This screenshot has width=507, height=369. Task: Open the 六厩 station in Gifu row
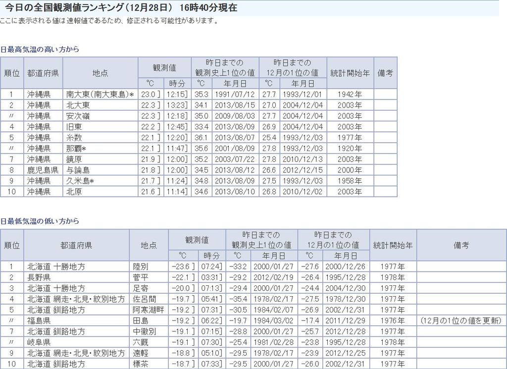click(141, 342)
